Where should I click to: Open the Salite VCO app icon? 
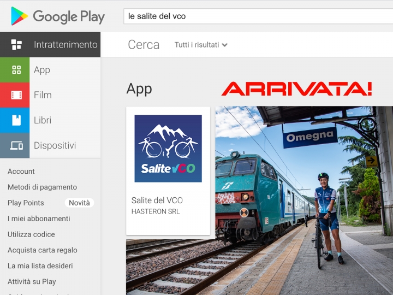click(168, 149)
